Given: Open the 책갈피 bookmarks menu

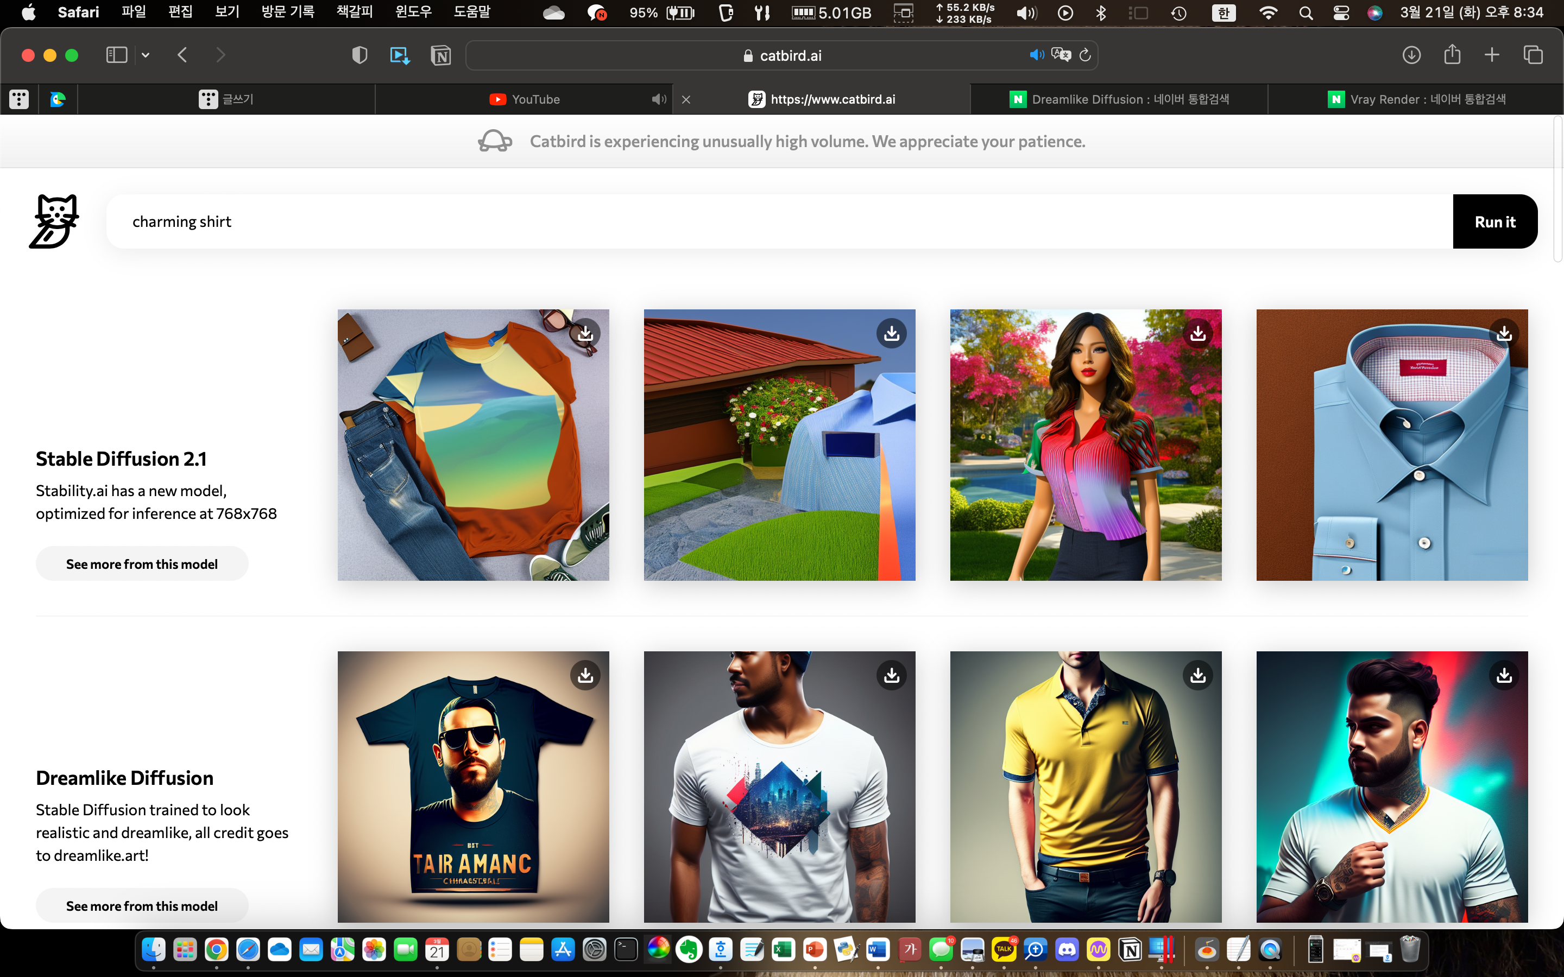Looking at the screenshot, I should pos(354,12).
